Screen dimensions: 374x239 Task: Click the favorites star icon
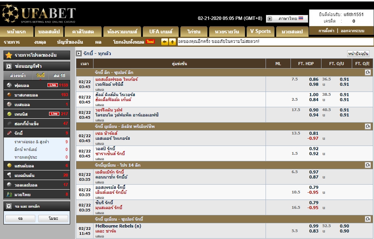pos(9,55)
